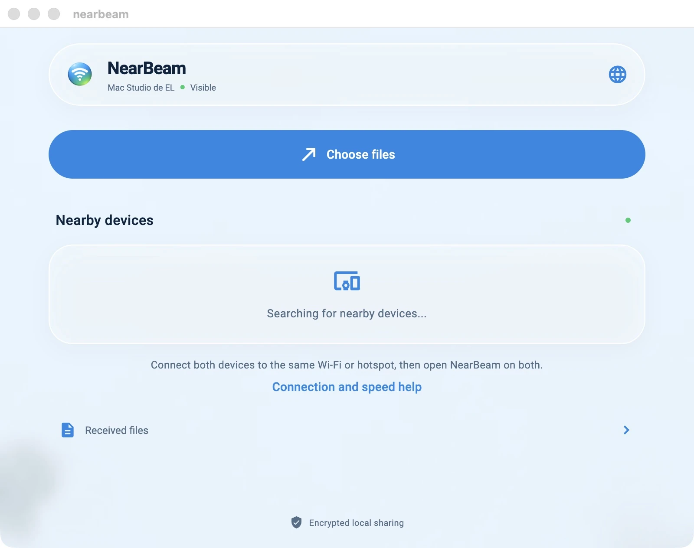Click the Received files label
Image resolution: width=694 pixels, height=548 pixels.
tap(117, 431)
